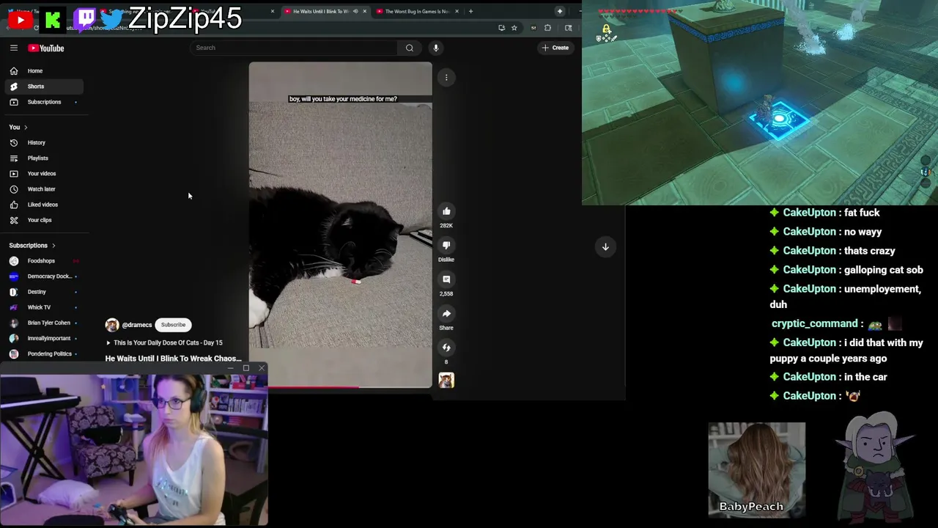Open Destiny channel subscription
Image resolution: width=938 pixels, height=528 pixels.
tap(44, 292)
